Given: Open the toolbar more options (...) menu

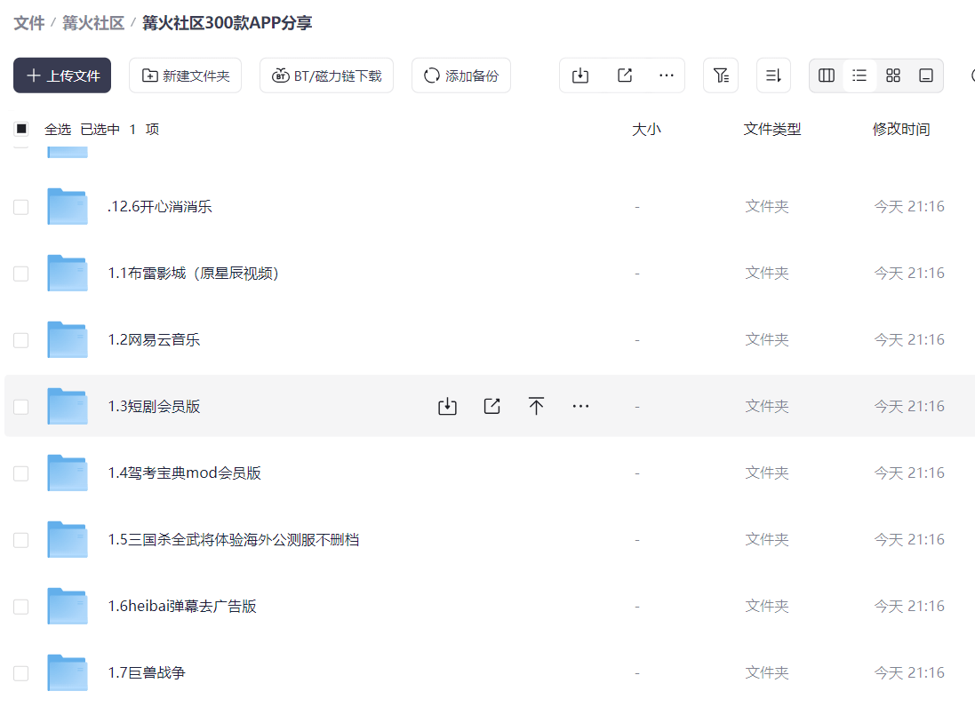Looking at the screenshot, I should tap(667, 75).
